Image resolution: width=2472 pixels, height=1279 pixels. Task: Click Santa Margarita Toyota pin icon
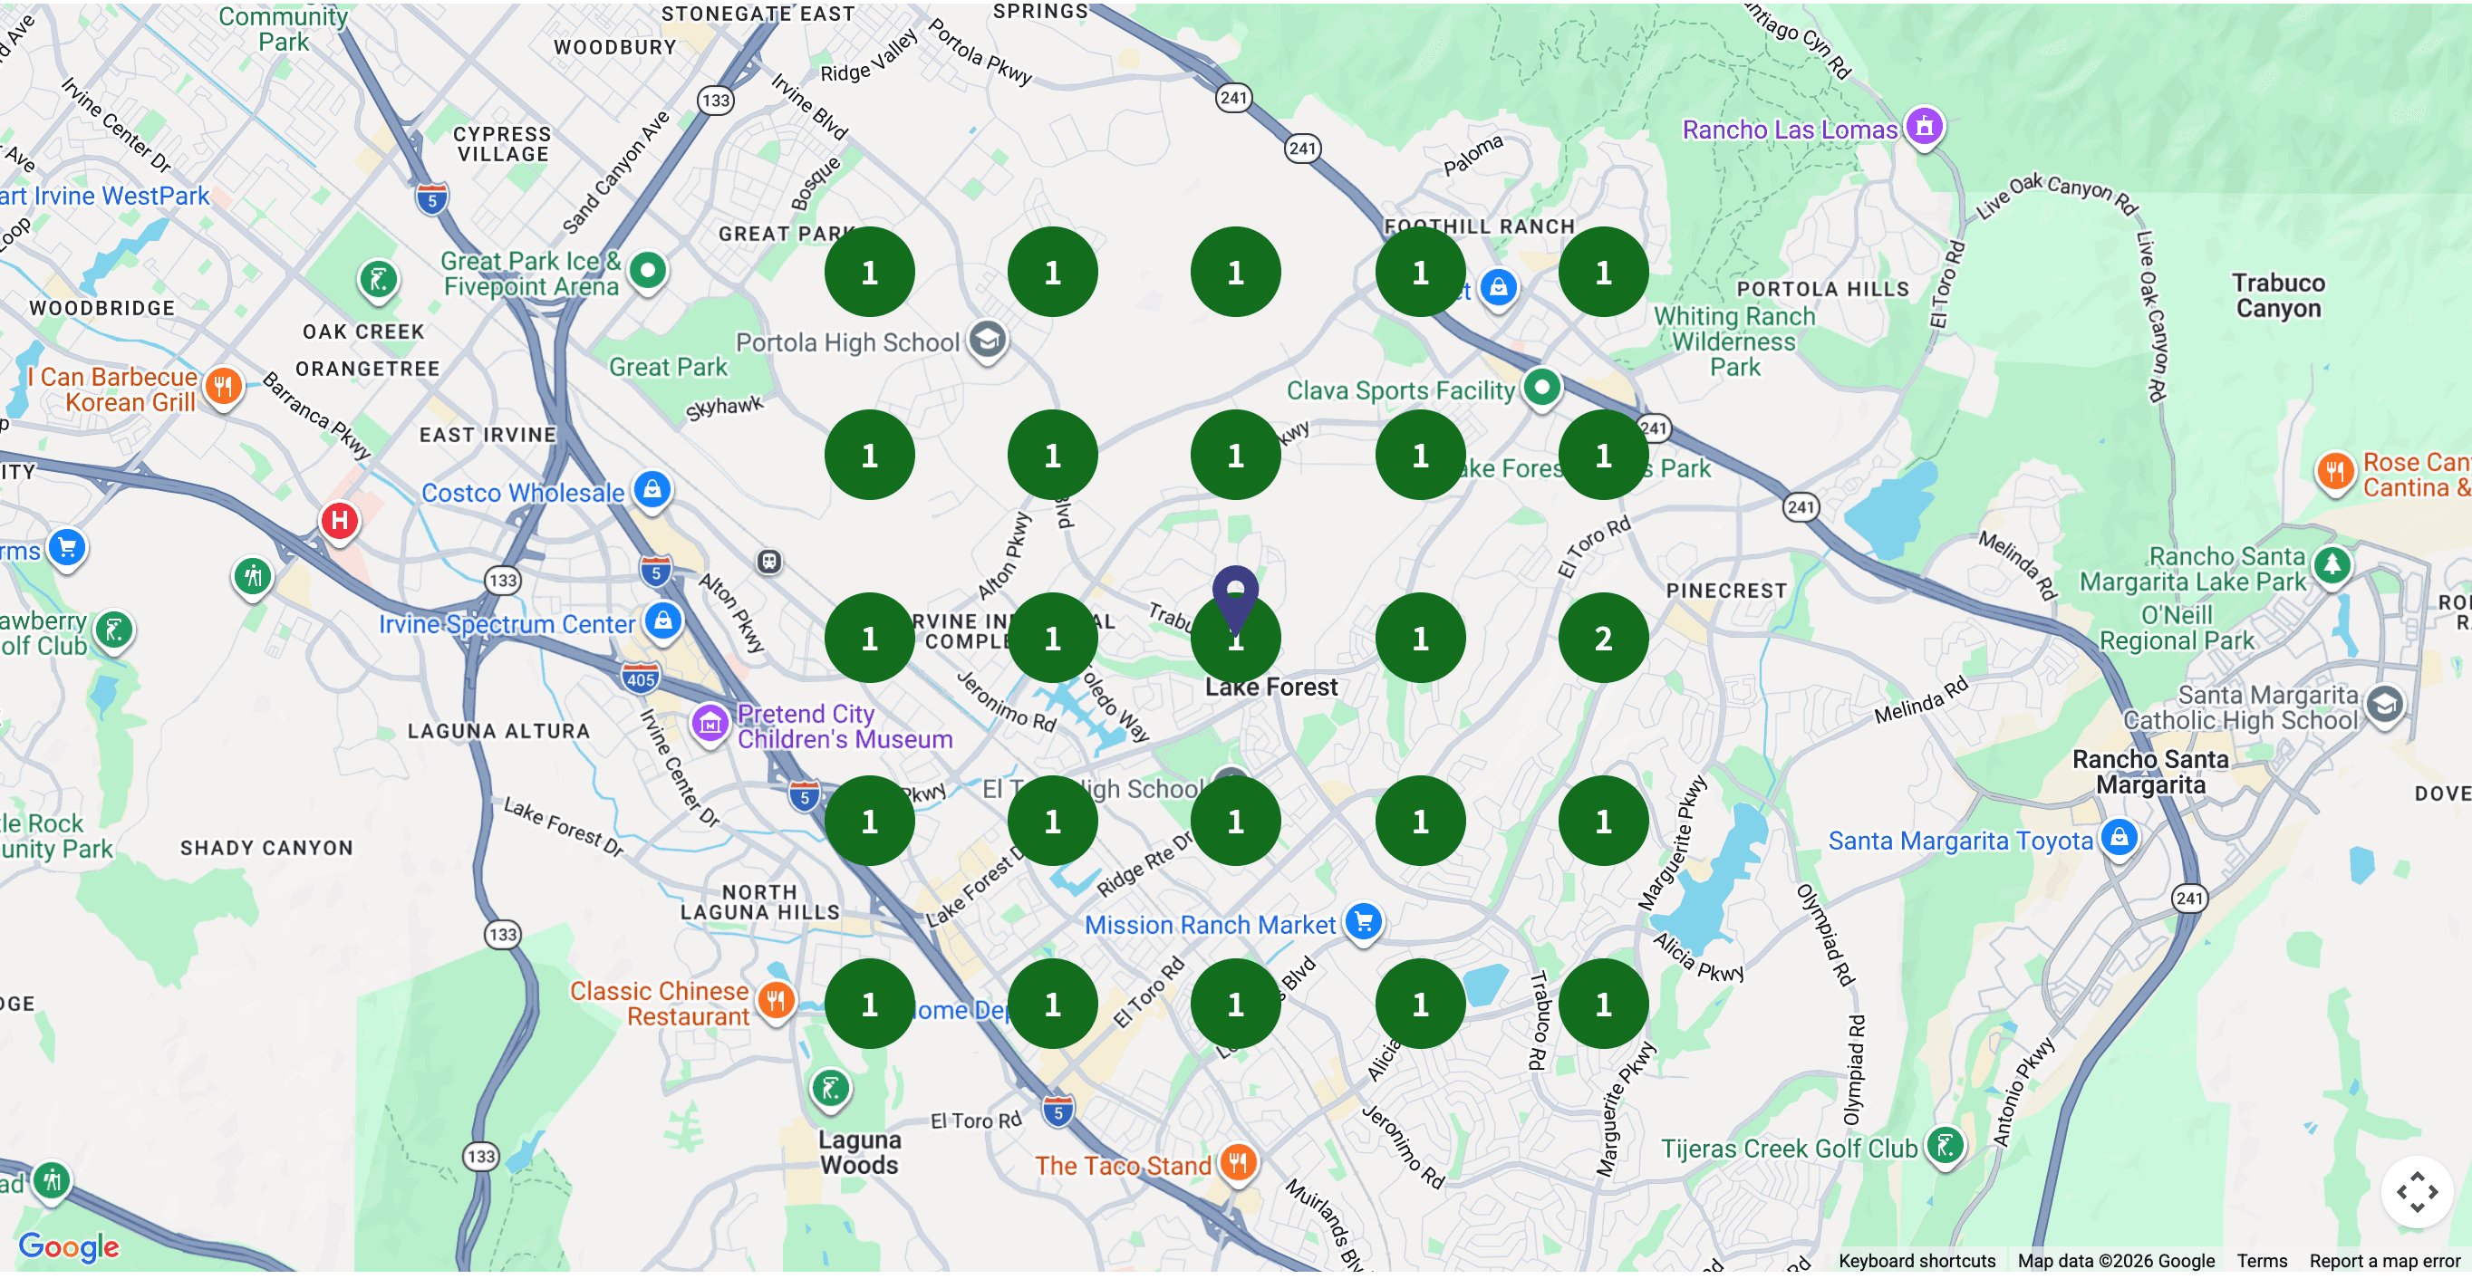[2120, 839]
